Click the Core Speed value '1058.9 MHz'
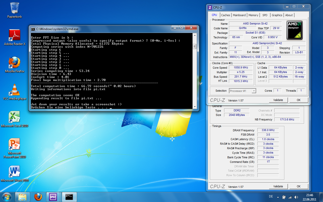Viewport: 323px width, 202px height. coord(241,68)
